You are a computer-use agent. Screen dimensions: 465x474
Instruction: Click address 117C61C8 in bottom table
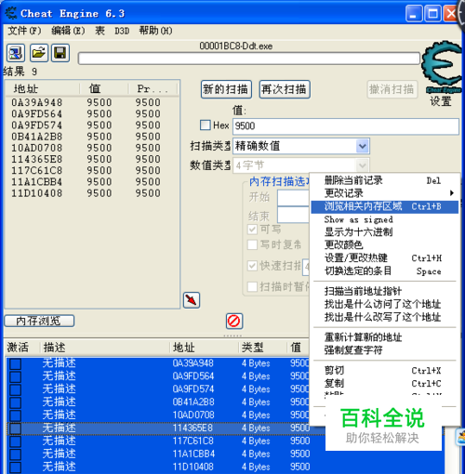pos(193,441)
